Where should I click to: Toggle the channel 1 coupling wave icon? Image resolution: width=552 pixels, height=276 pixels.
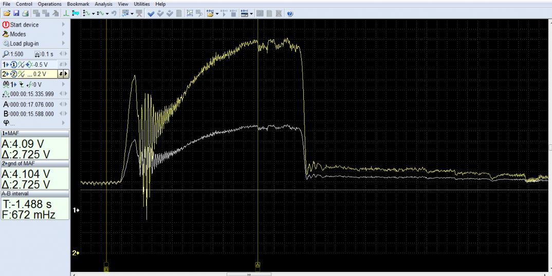(x=21, y=64)
